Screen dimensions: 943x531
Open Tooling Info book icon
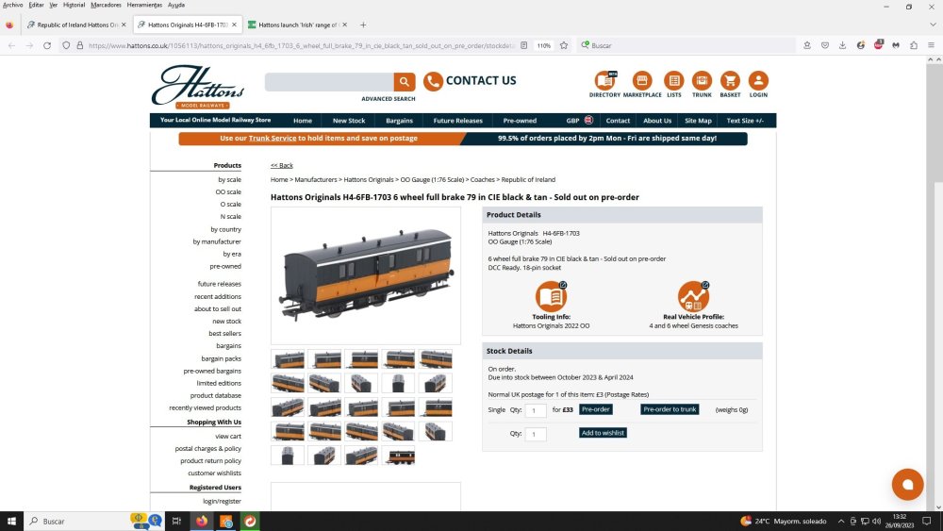551,296
